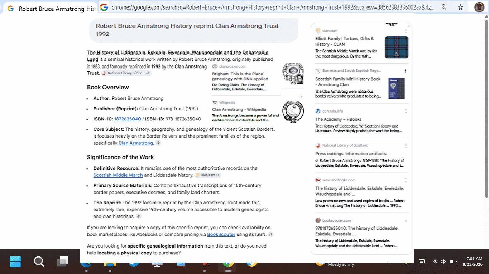Viewport: 489px width, 274px height.
Task: Click the www.abebooks.com favicon
Action: pyautogui.click(x=318, y=180)
